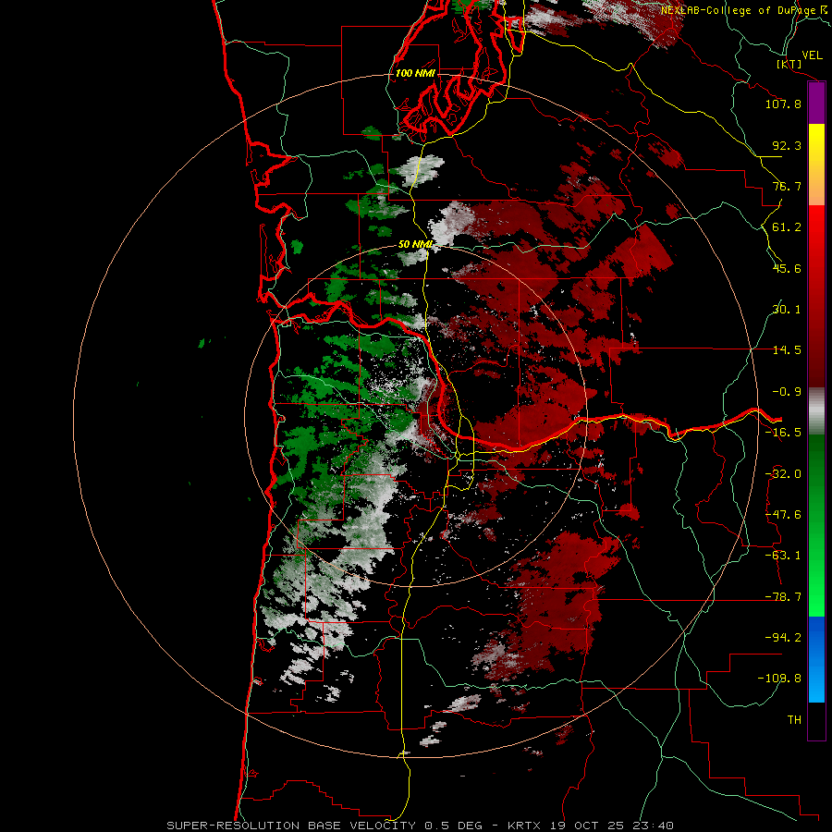Screen dimensions: 832x832
Task: Pick the gray near-zero segment of the color bar
Action: [816, 410]
